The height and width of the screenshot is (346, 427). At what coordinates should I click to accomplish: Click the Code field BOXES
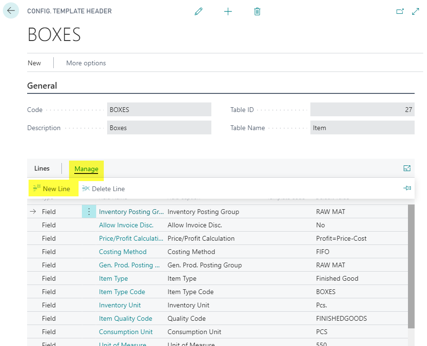coord(159,109)
